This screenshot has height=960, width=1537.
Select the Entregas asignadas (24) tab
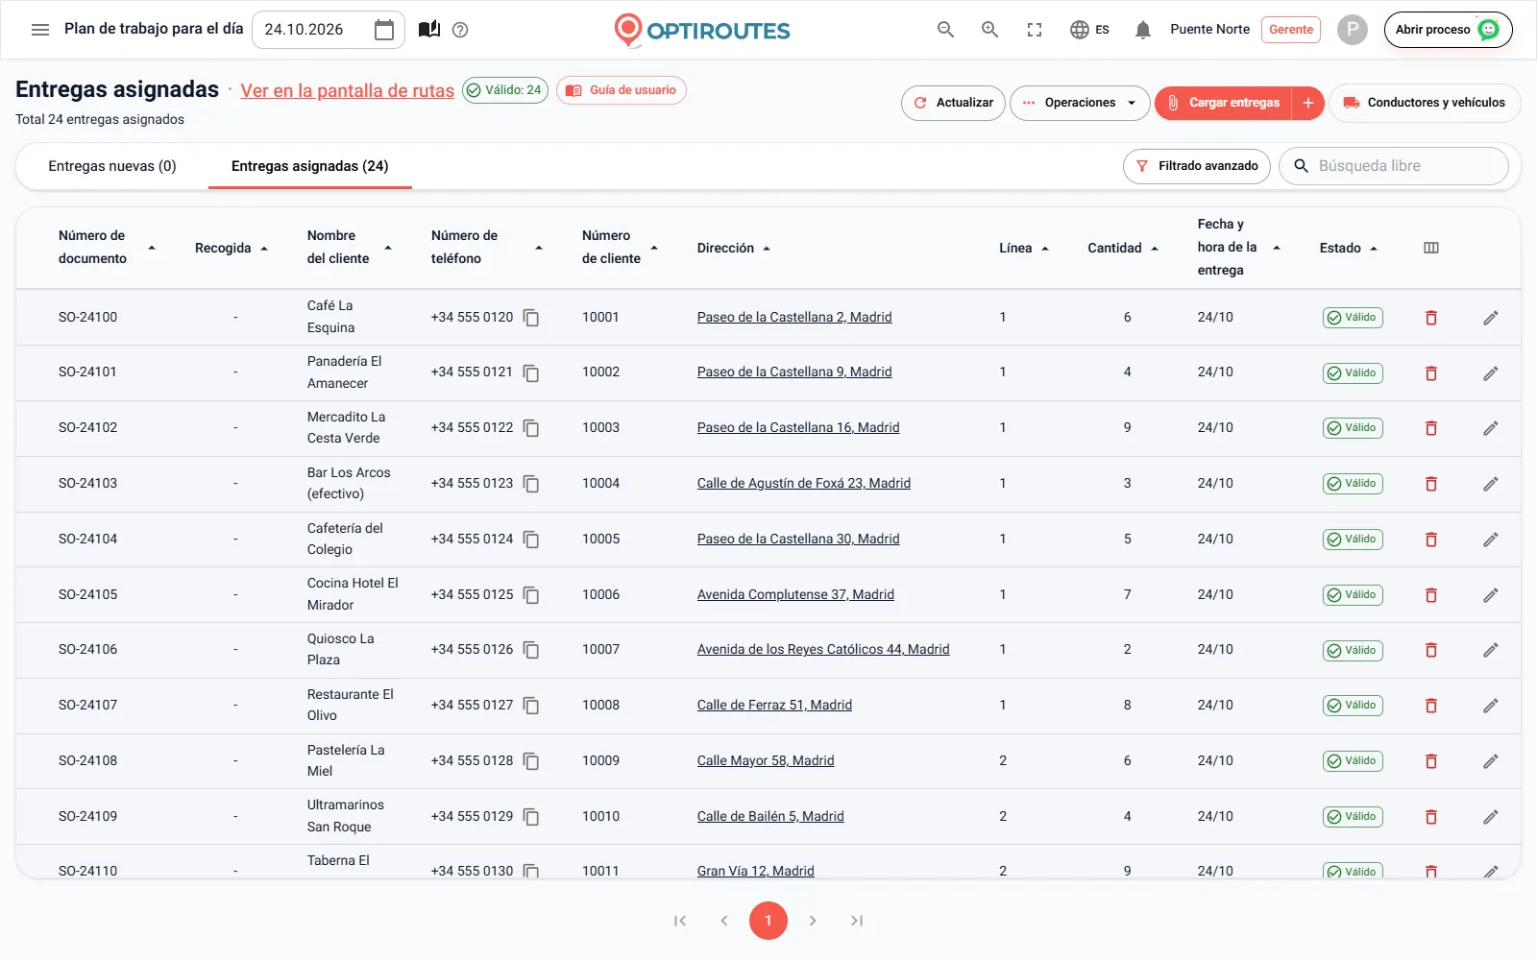pos(310,166)
